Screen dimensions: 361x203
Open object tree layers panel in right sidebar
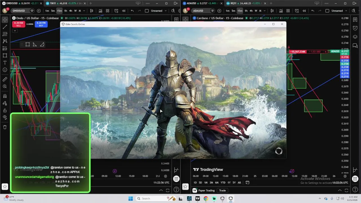pos(355,37)
